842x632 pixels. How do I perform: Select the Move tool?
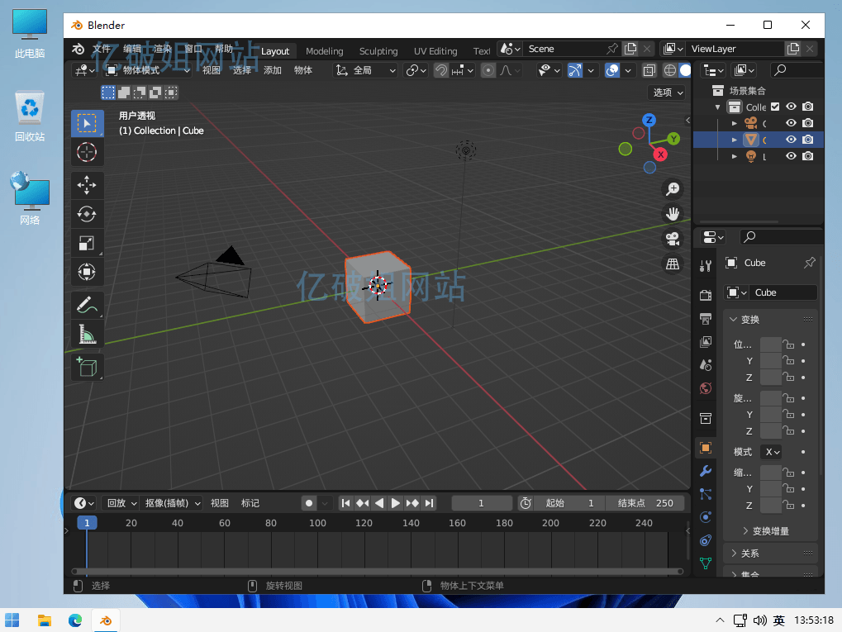87,185
